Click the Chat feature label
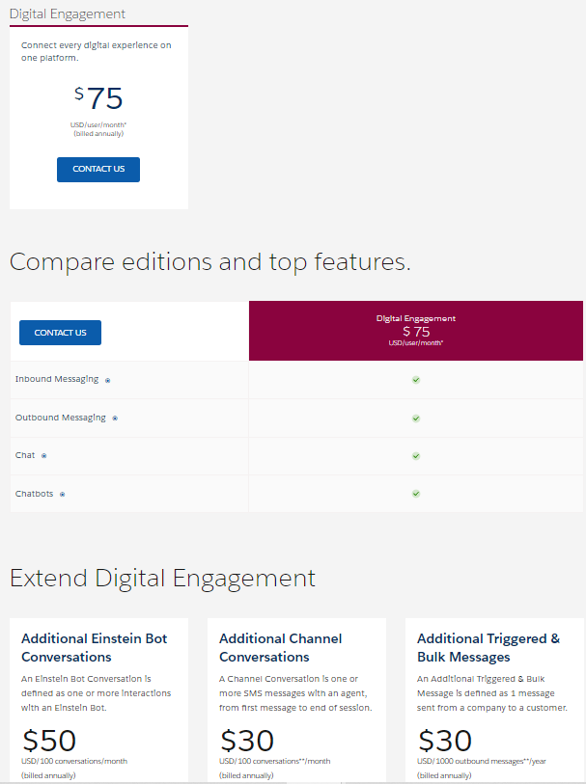 pos(25,455)
